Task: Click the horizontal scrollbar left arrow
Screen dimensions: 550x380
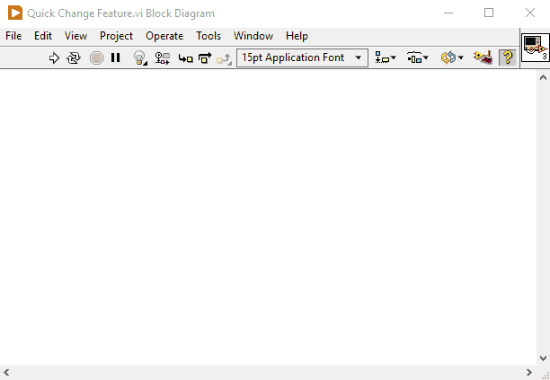Action: [6, 372]
